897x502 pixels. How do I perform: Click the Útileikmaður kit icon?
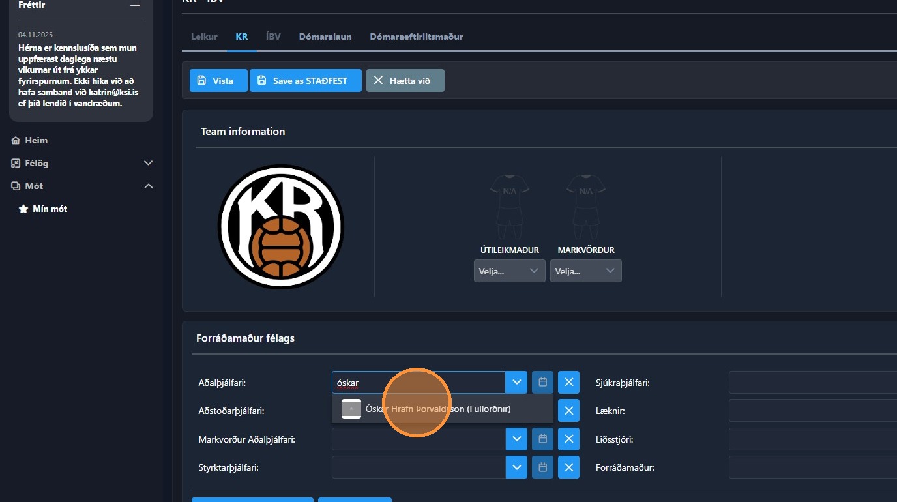point(509,207)
